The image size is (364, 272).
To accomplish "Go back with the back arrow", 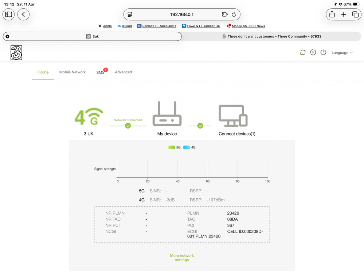I will click(x=23, y=14).
